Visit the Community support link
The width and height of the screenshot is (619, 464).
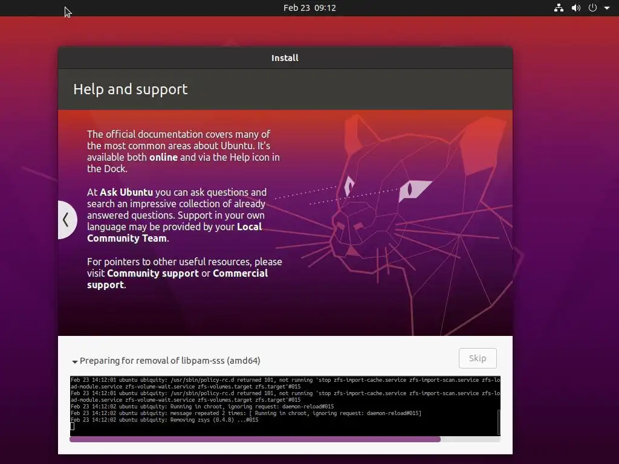[153, 273]
